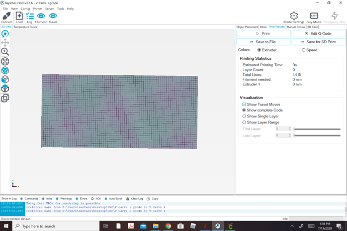Open the Load file icon
Viewport: 347px width, 231px height.
19,16
